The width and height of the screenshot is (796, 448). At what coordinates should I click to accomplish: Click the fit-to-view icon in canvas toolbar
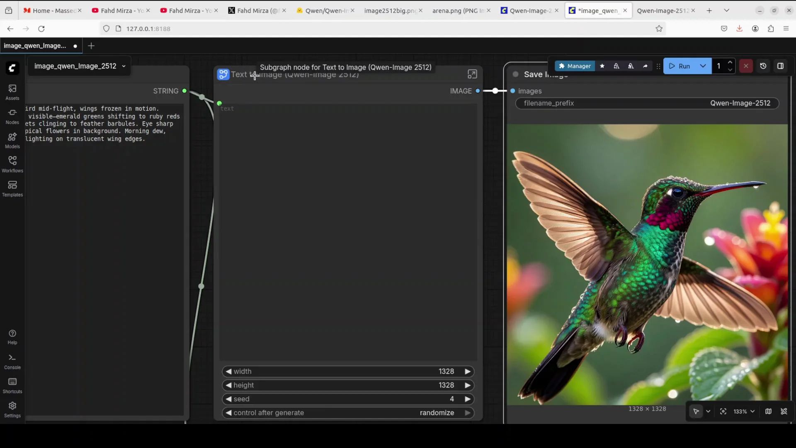tap(723, 411)
